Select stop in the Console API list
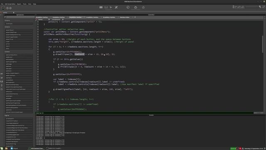The width and height of the screenshot is (266, 150). point(19,48)
